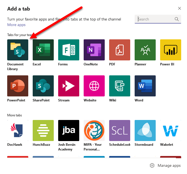Select the DocHawk app

tap(18, 130)
